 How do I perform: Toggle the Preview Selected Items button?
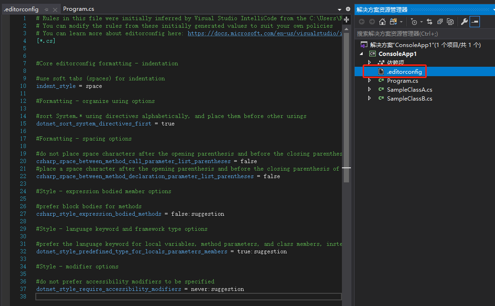[x=474, y=22]
